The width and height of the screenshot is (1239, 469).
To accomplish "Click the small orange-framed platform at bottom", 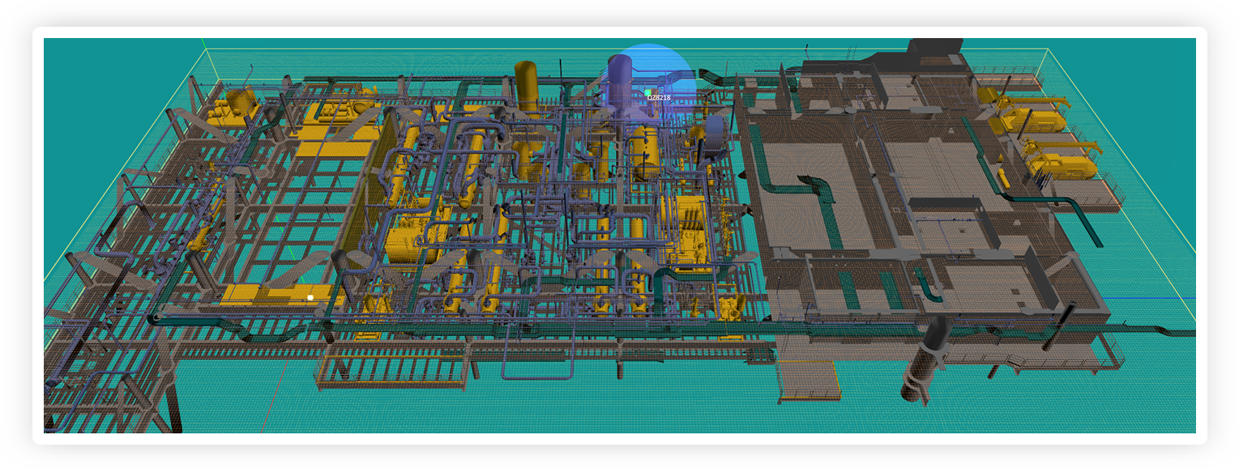I will (806, 379).
